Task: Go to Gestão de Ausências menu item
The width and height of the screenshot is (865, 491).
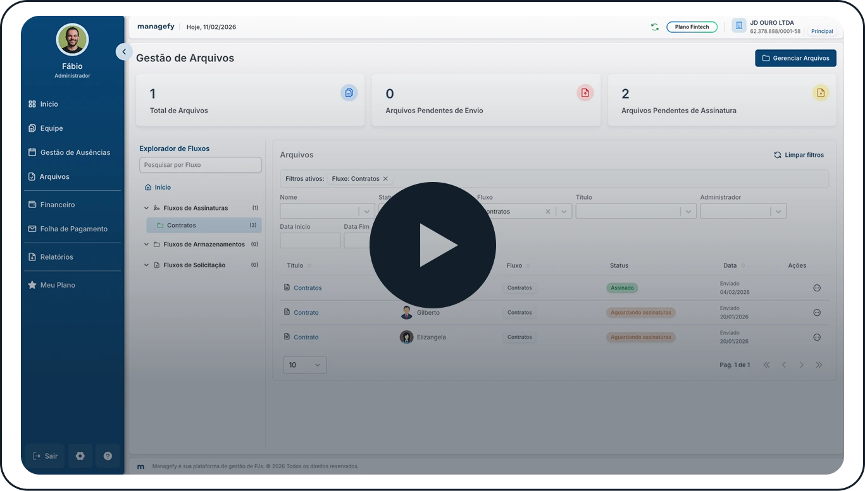Action: click(x=75, y=152)
